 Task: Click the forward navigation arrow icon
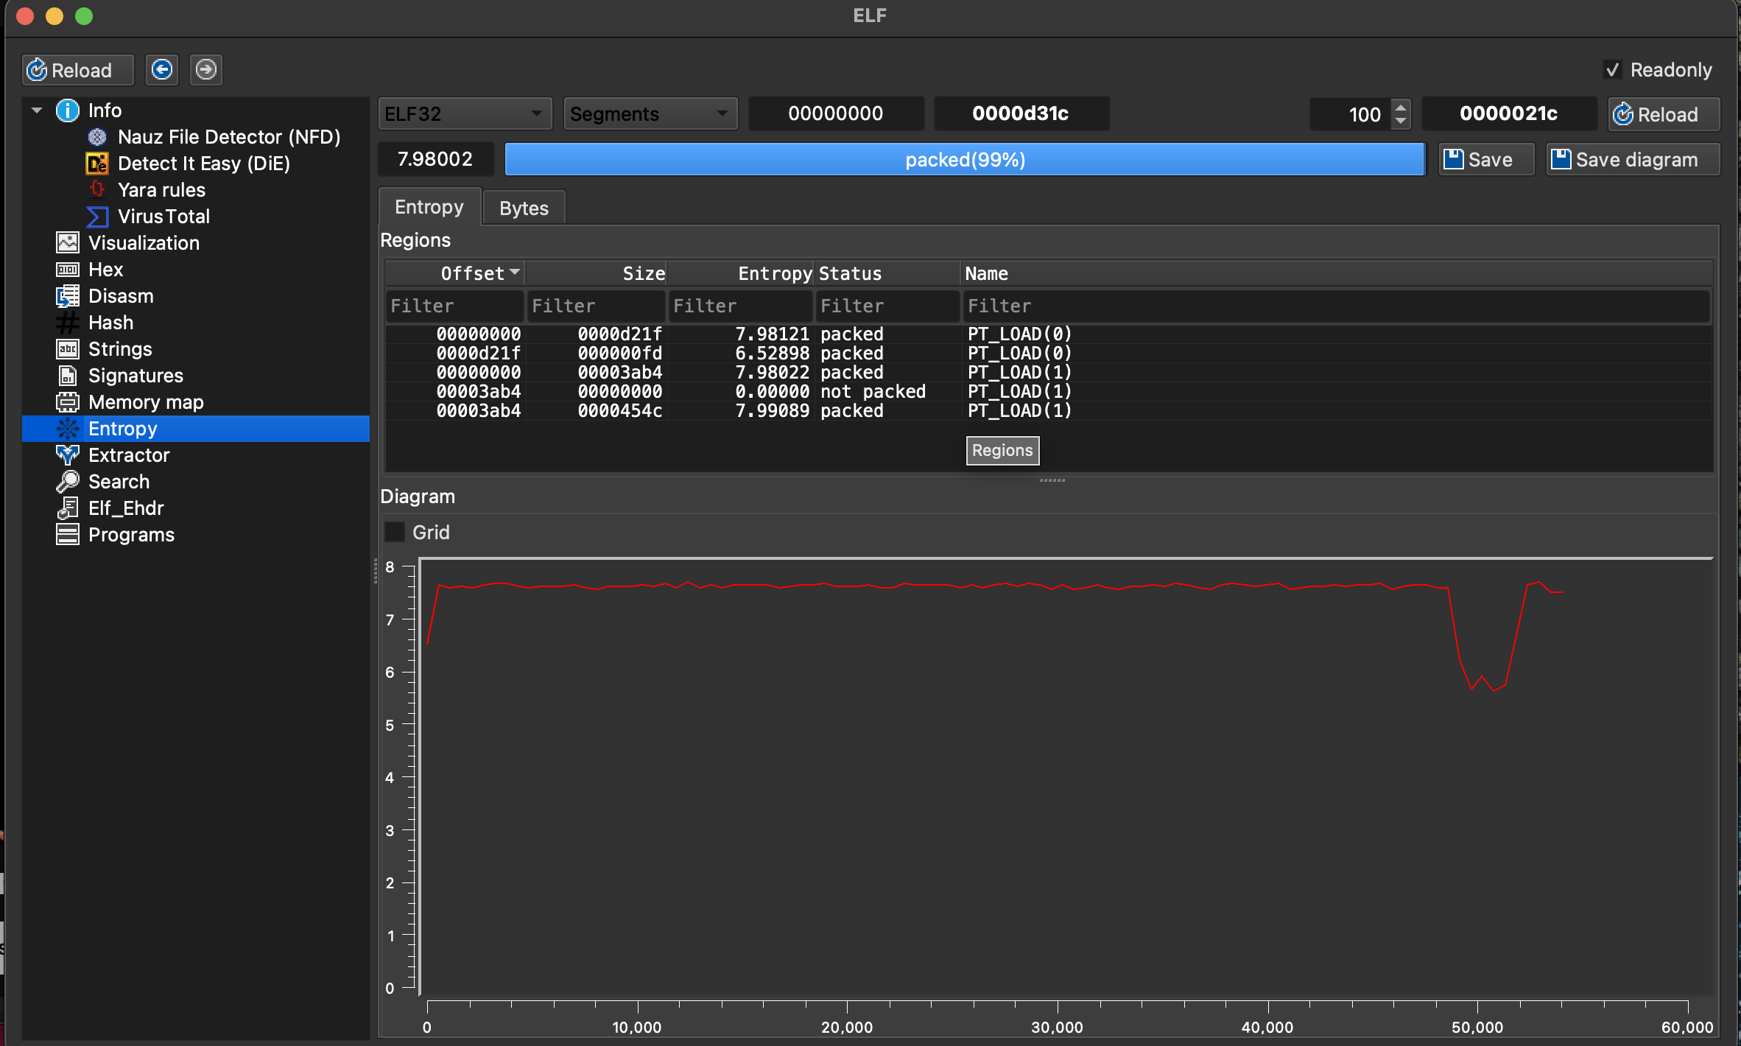coord(205,70)
